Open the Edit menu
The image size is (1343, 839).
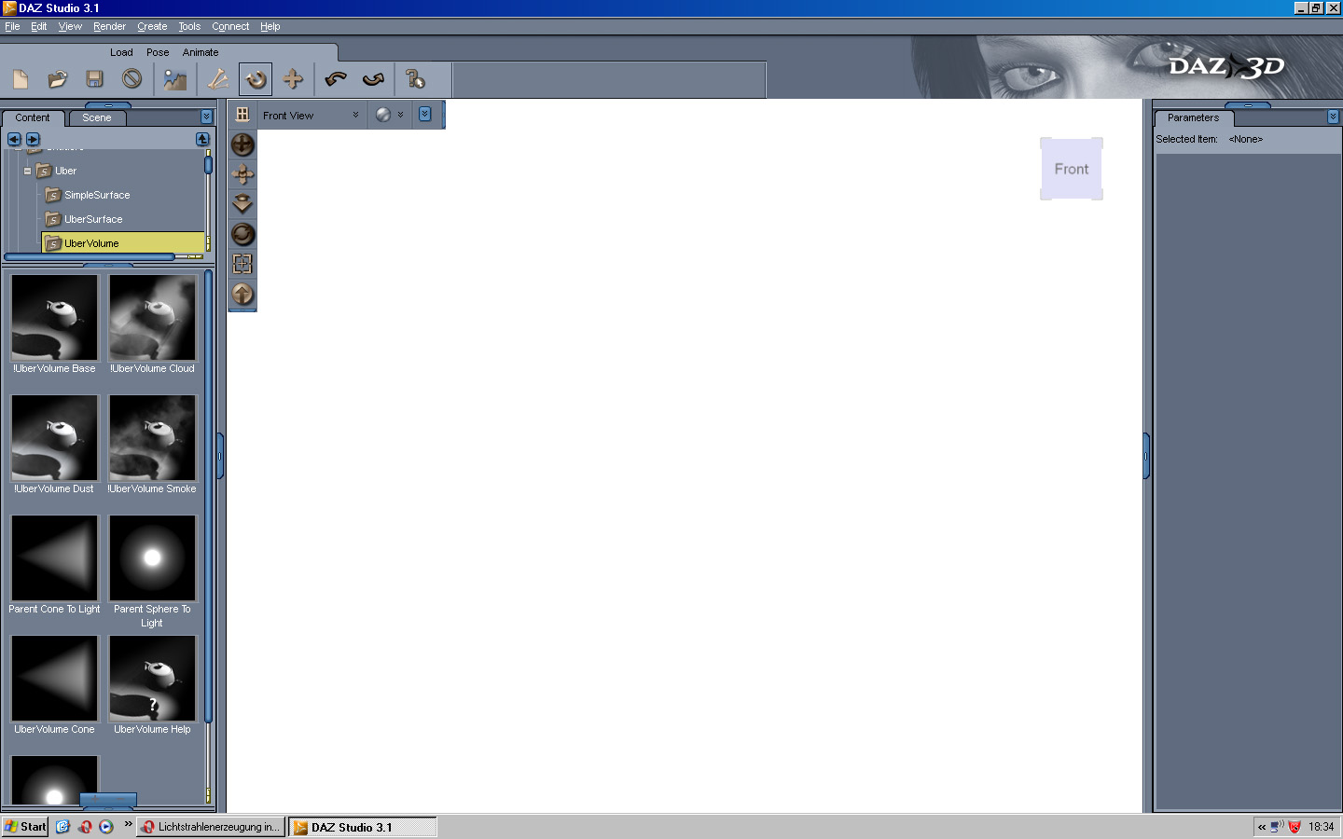pos(38,26)
